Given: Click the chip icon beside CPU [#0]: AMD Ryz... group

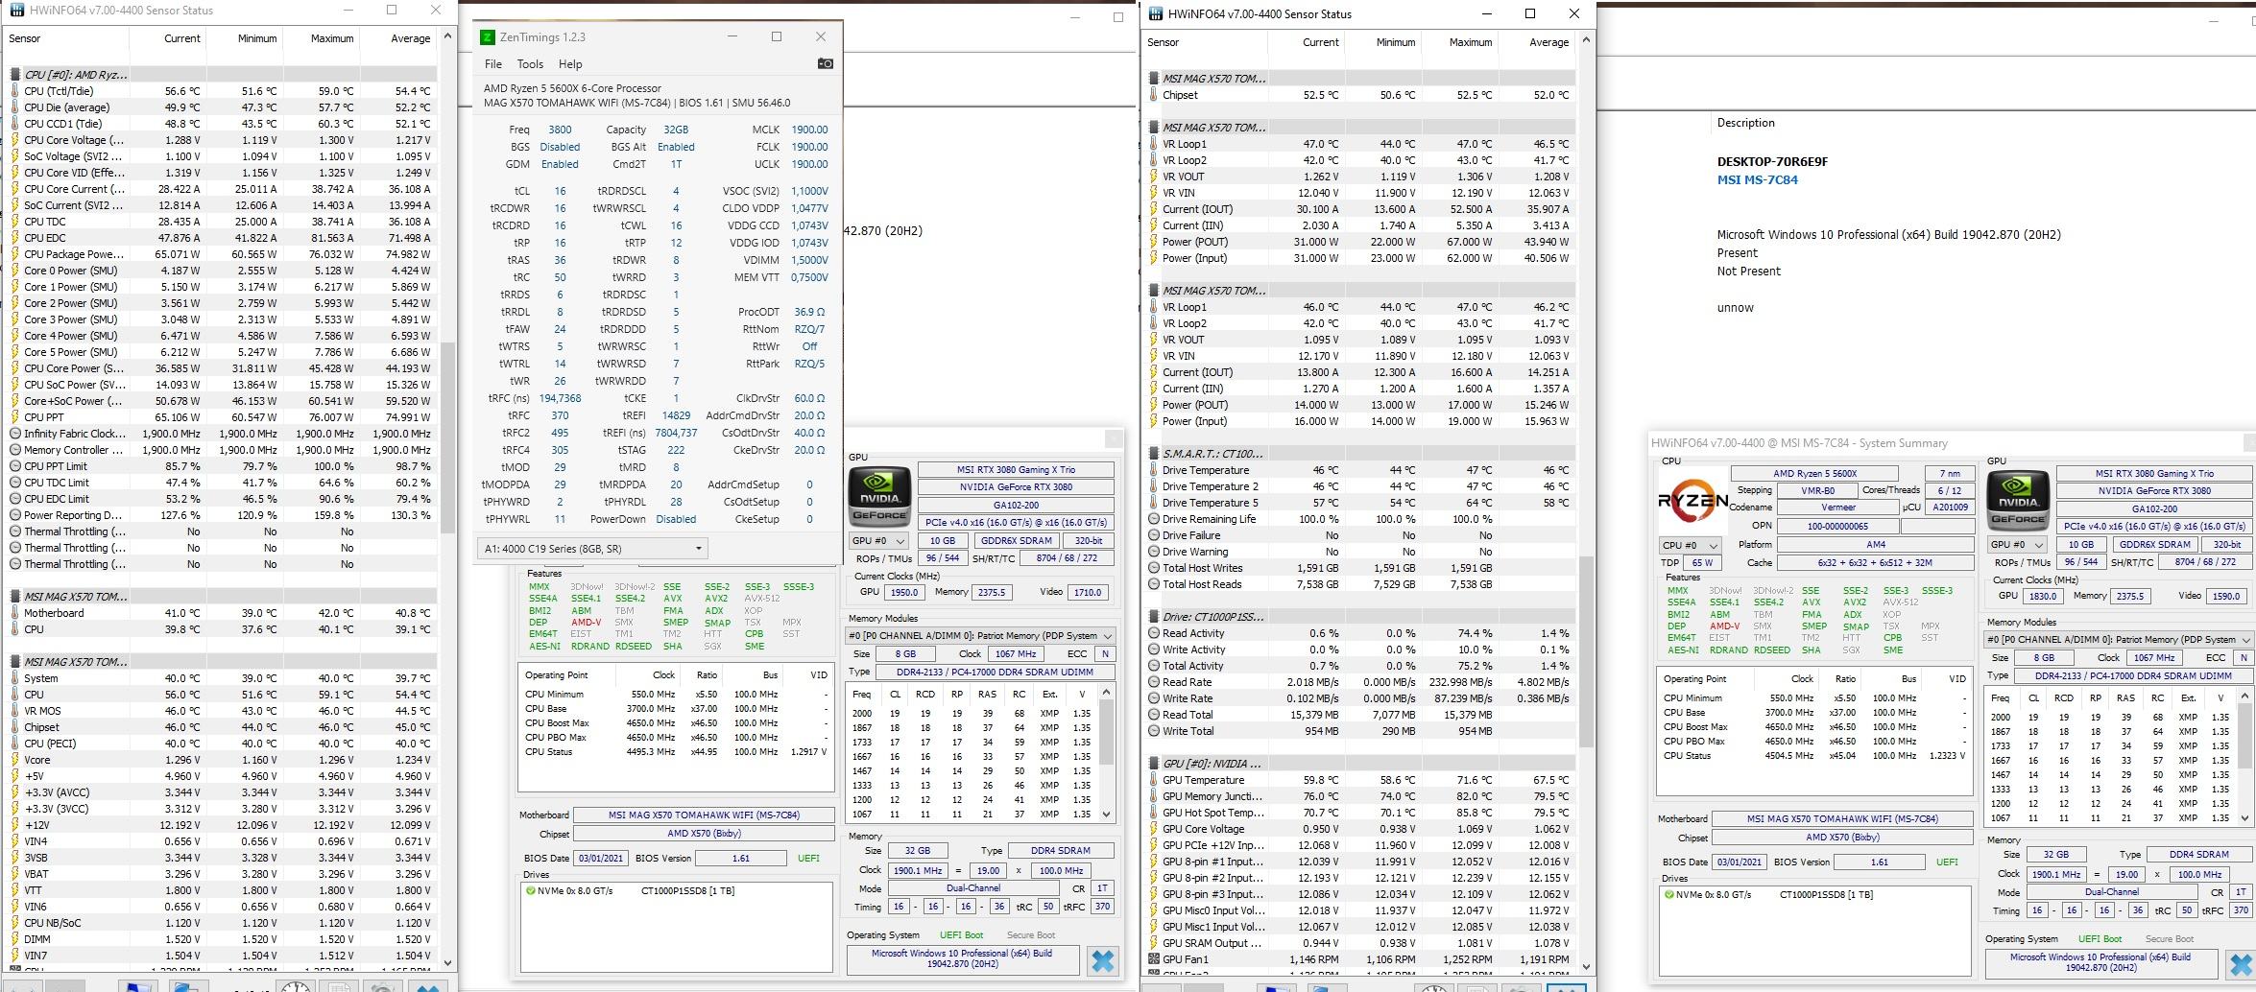Looking at the screenshot, I should (15, 75).
